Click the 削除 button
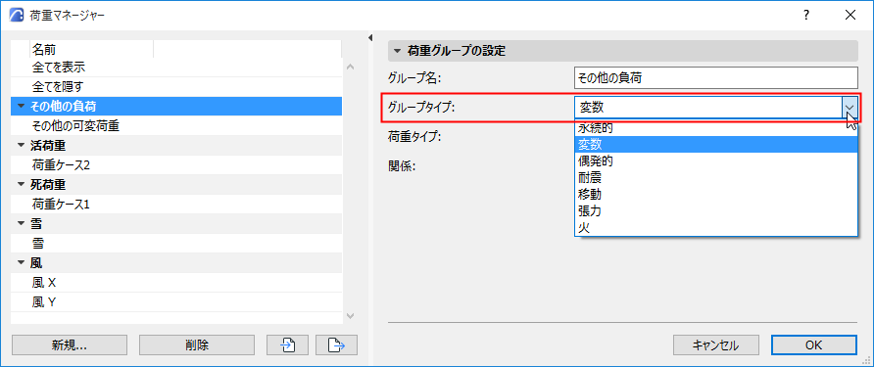Viewport: 874px width, 367px height. [x=197, y=345]
